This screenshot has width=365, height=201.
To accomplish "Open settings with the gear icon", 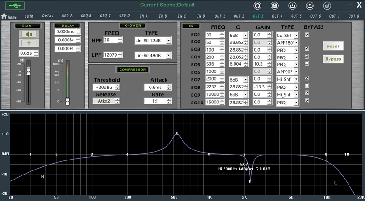I will pos(327,6).
